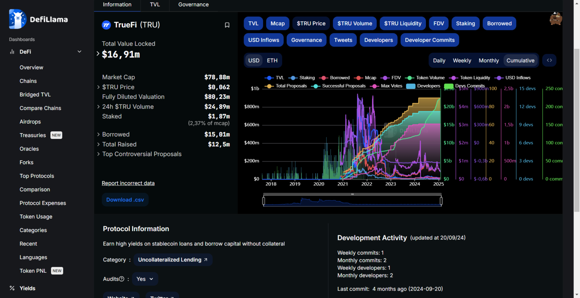
Task: Expand the Borrowed row
Action: tap(98, 135)
